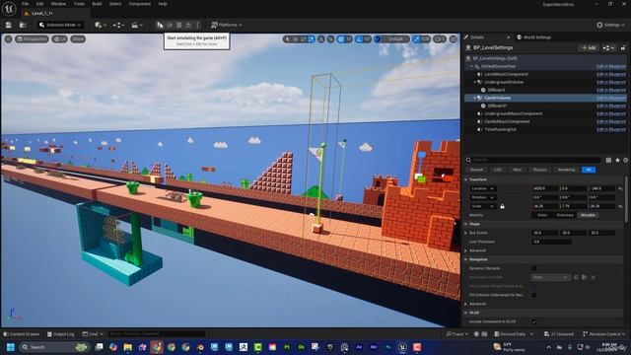Open the Settings dropdown in the toolbar
Screen dimensions: 631x355
click(610, 25)
